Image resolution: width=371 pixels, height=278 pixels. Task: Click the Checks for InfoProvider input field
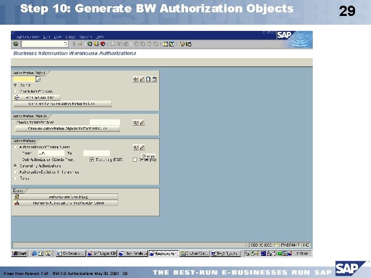coord(105,122)
